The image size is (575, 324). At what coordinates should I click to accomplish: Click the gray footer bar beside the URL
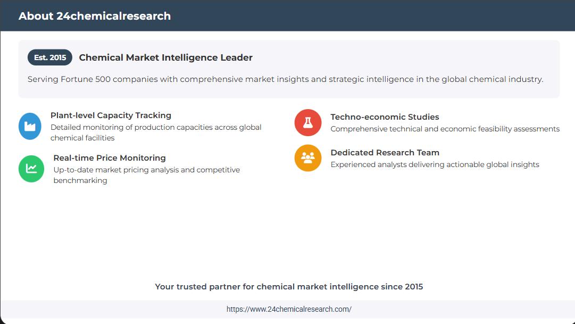[x=106, y=309]
